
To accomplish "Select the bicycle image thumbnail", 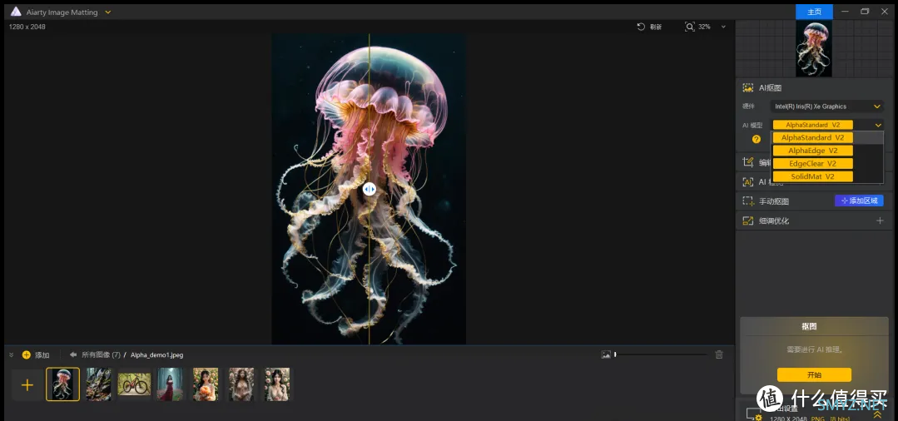I will point(134,384).
